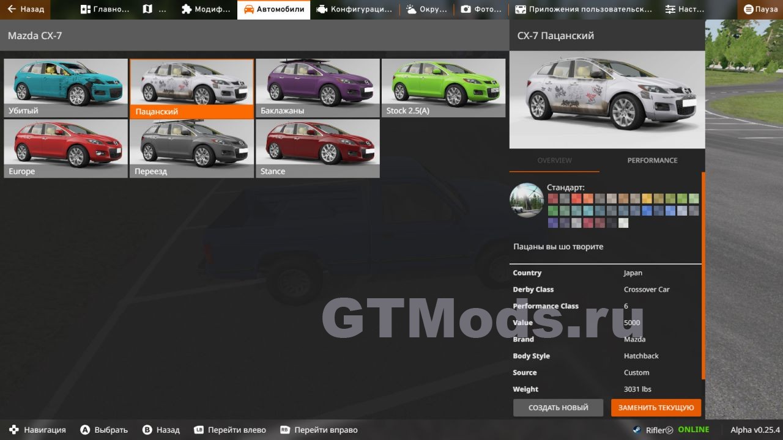
Task: Click the large CX-7 Пацанский preview image
Action: (x=607, y=100)
